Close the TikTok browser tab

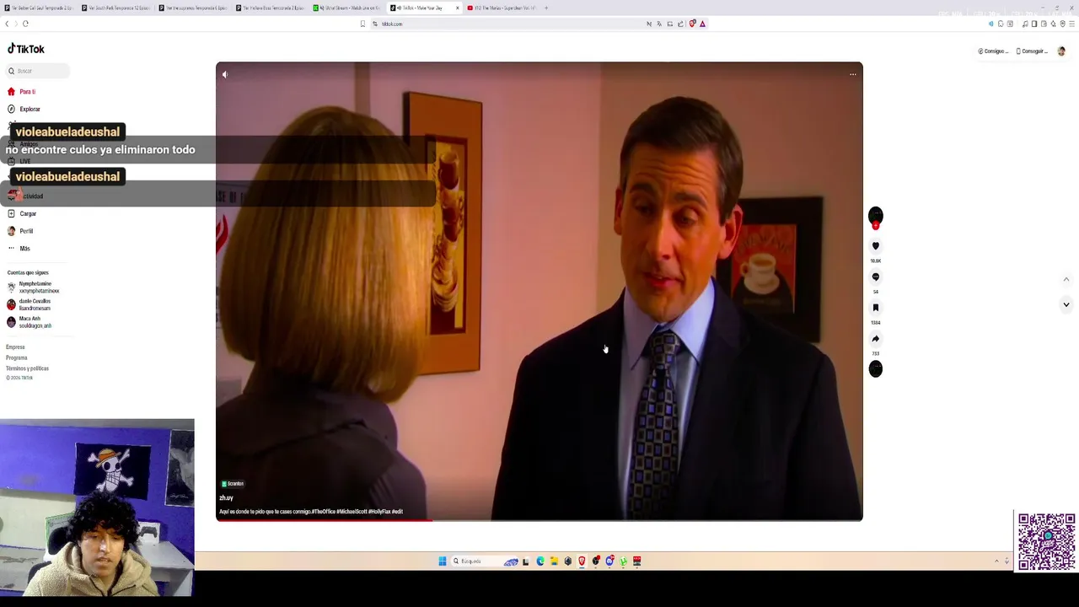458,8
